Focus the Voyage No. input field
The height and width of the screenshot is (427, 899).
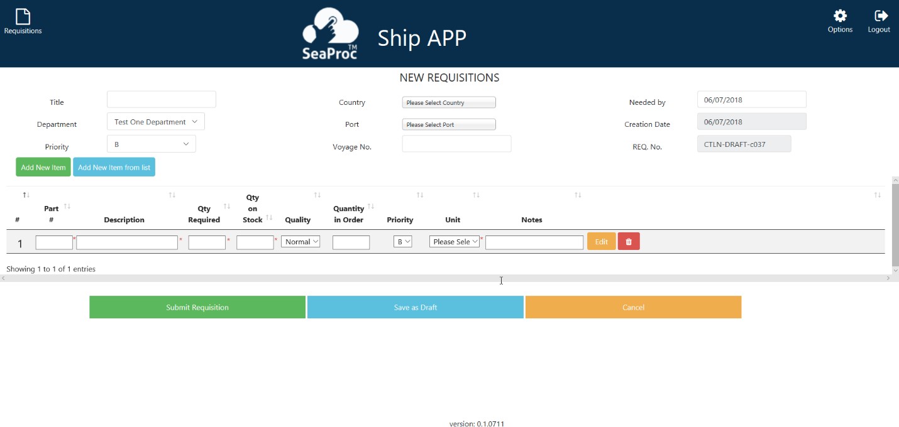click(457, 144)
